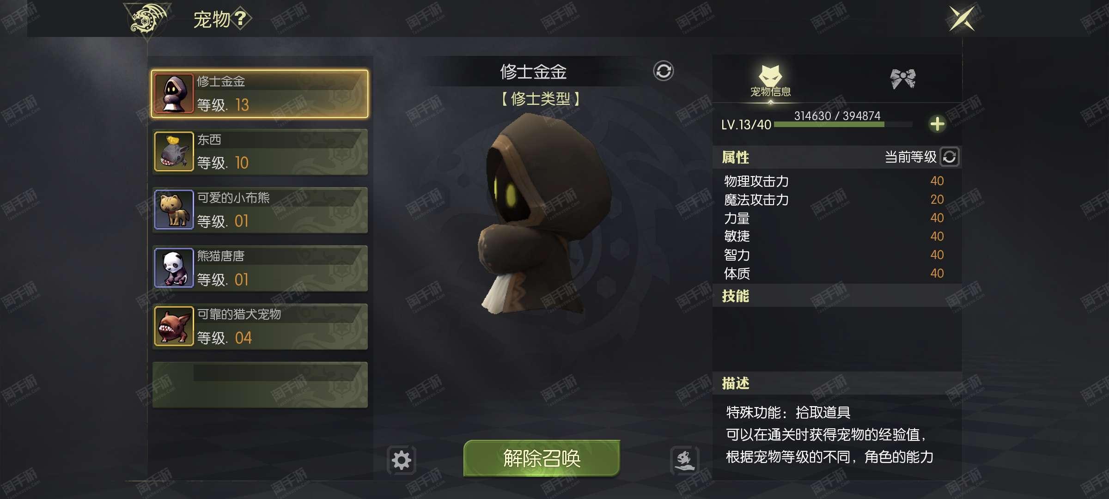Close the pet window with crossed swords

coord(962,19)
